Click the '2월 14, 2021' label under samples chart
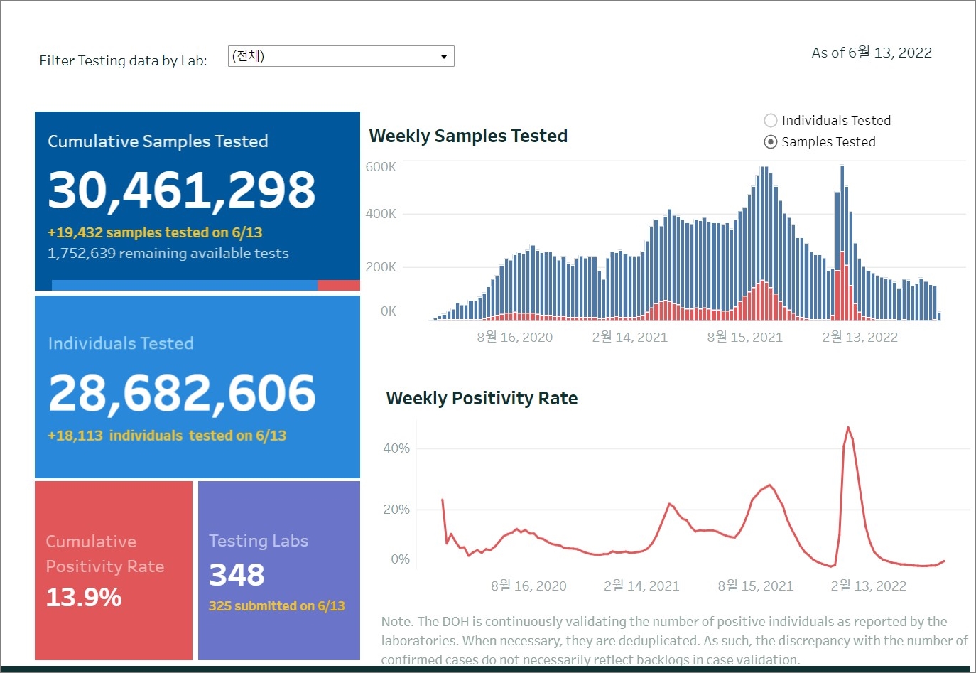Image resolution: width=976 pixels, height=673 pixels. pyautogui.click(x=630, y=337)
